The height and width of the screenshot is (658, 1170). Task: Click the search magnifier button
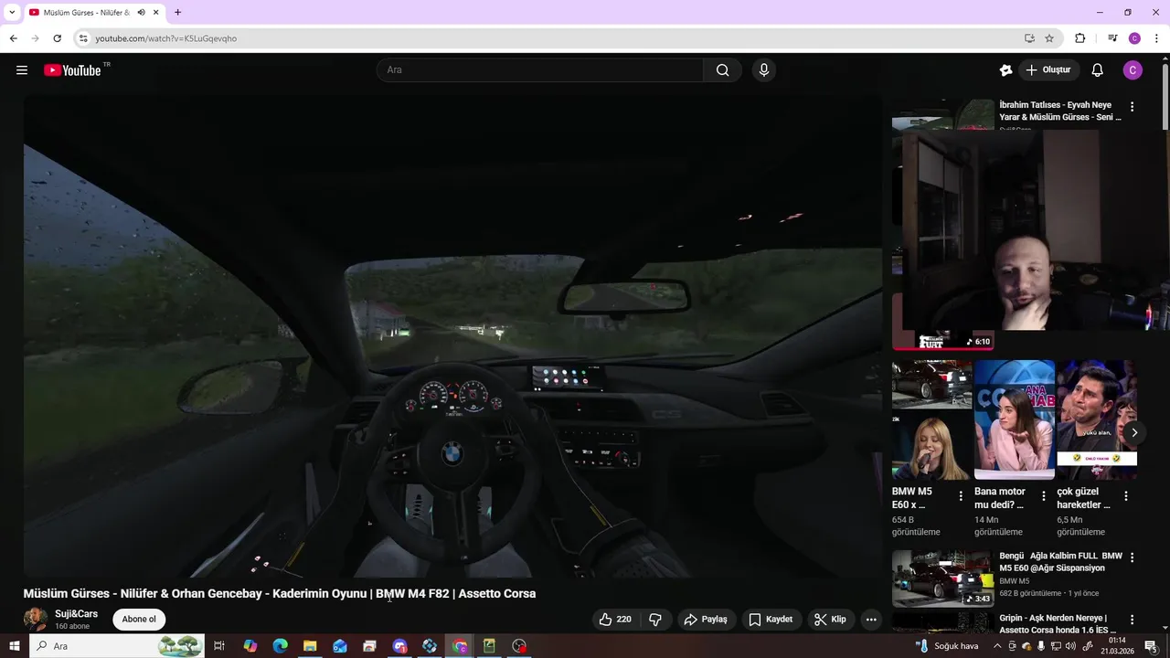coord(723,70)
